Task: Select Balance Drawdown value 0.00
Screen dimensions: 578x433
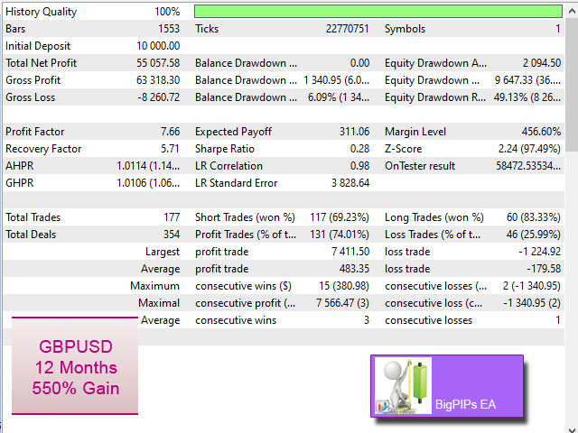Action: click(359, 63)
